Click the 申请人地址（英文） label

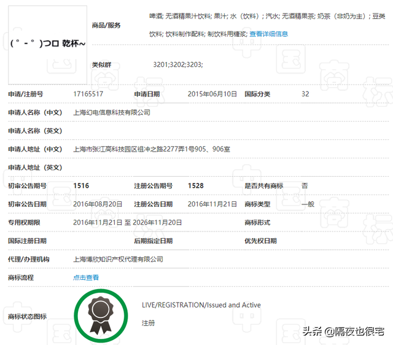tap(35, 168)
